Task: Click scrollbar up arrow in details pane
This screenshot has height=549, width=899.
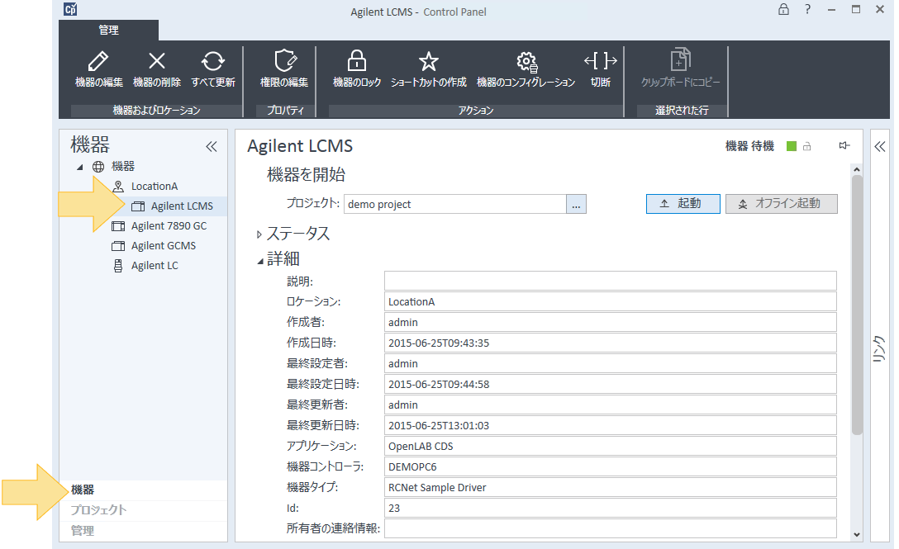Action: [857, 169]
